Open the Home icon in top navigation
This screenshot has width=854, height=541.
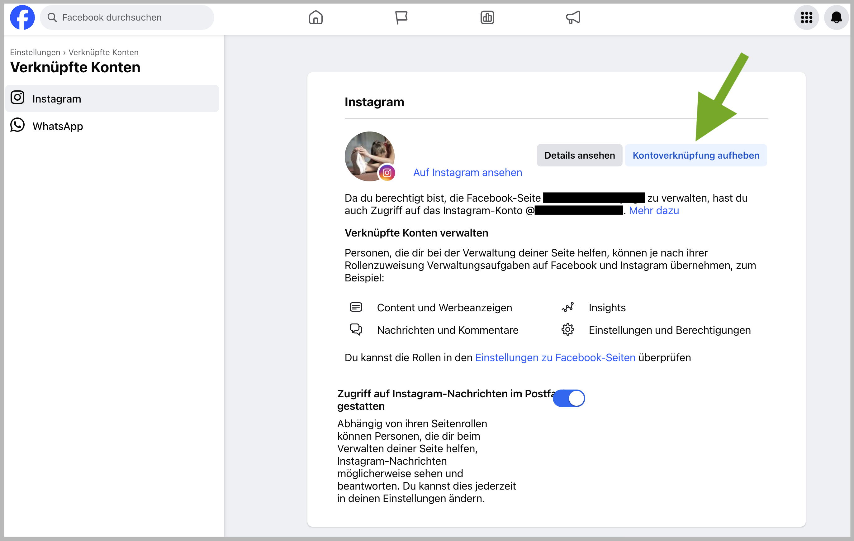tap(316, 17)
